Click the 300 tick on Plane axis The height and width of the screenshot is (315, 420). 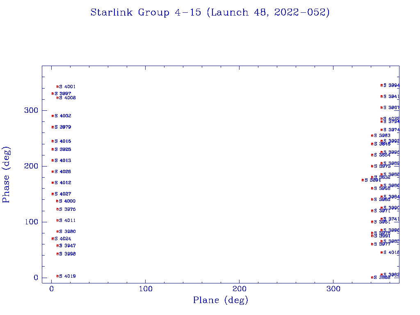coord(333,289)
